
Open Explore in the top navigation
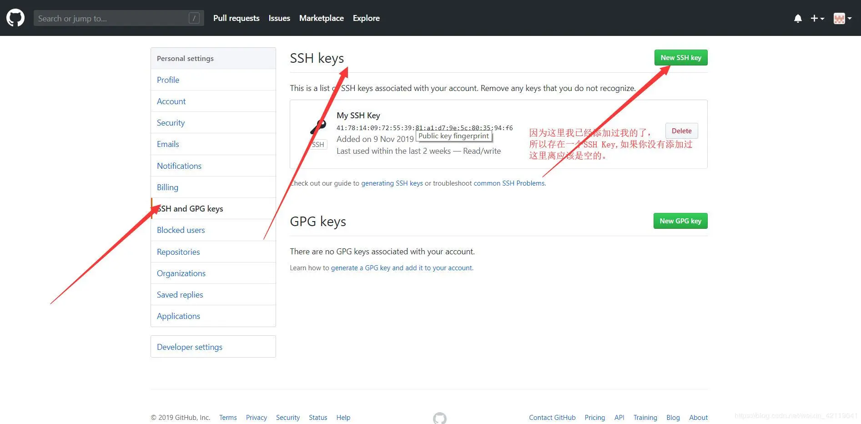click(366, 18)
